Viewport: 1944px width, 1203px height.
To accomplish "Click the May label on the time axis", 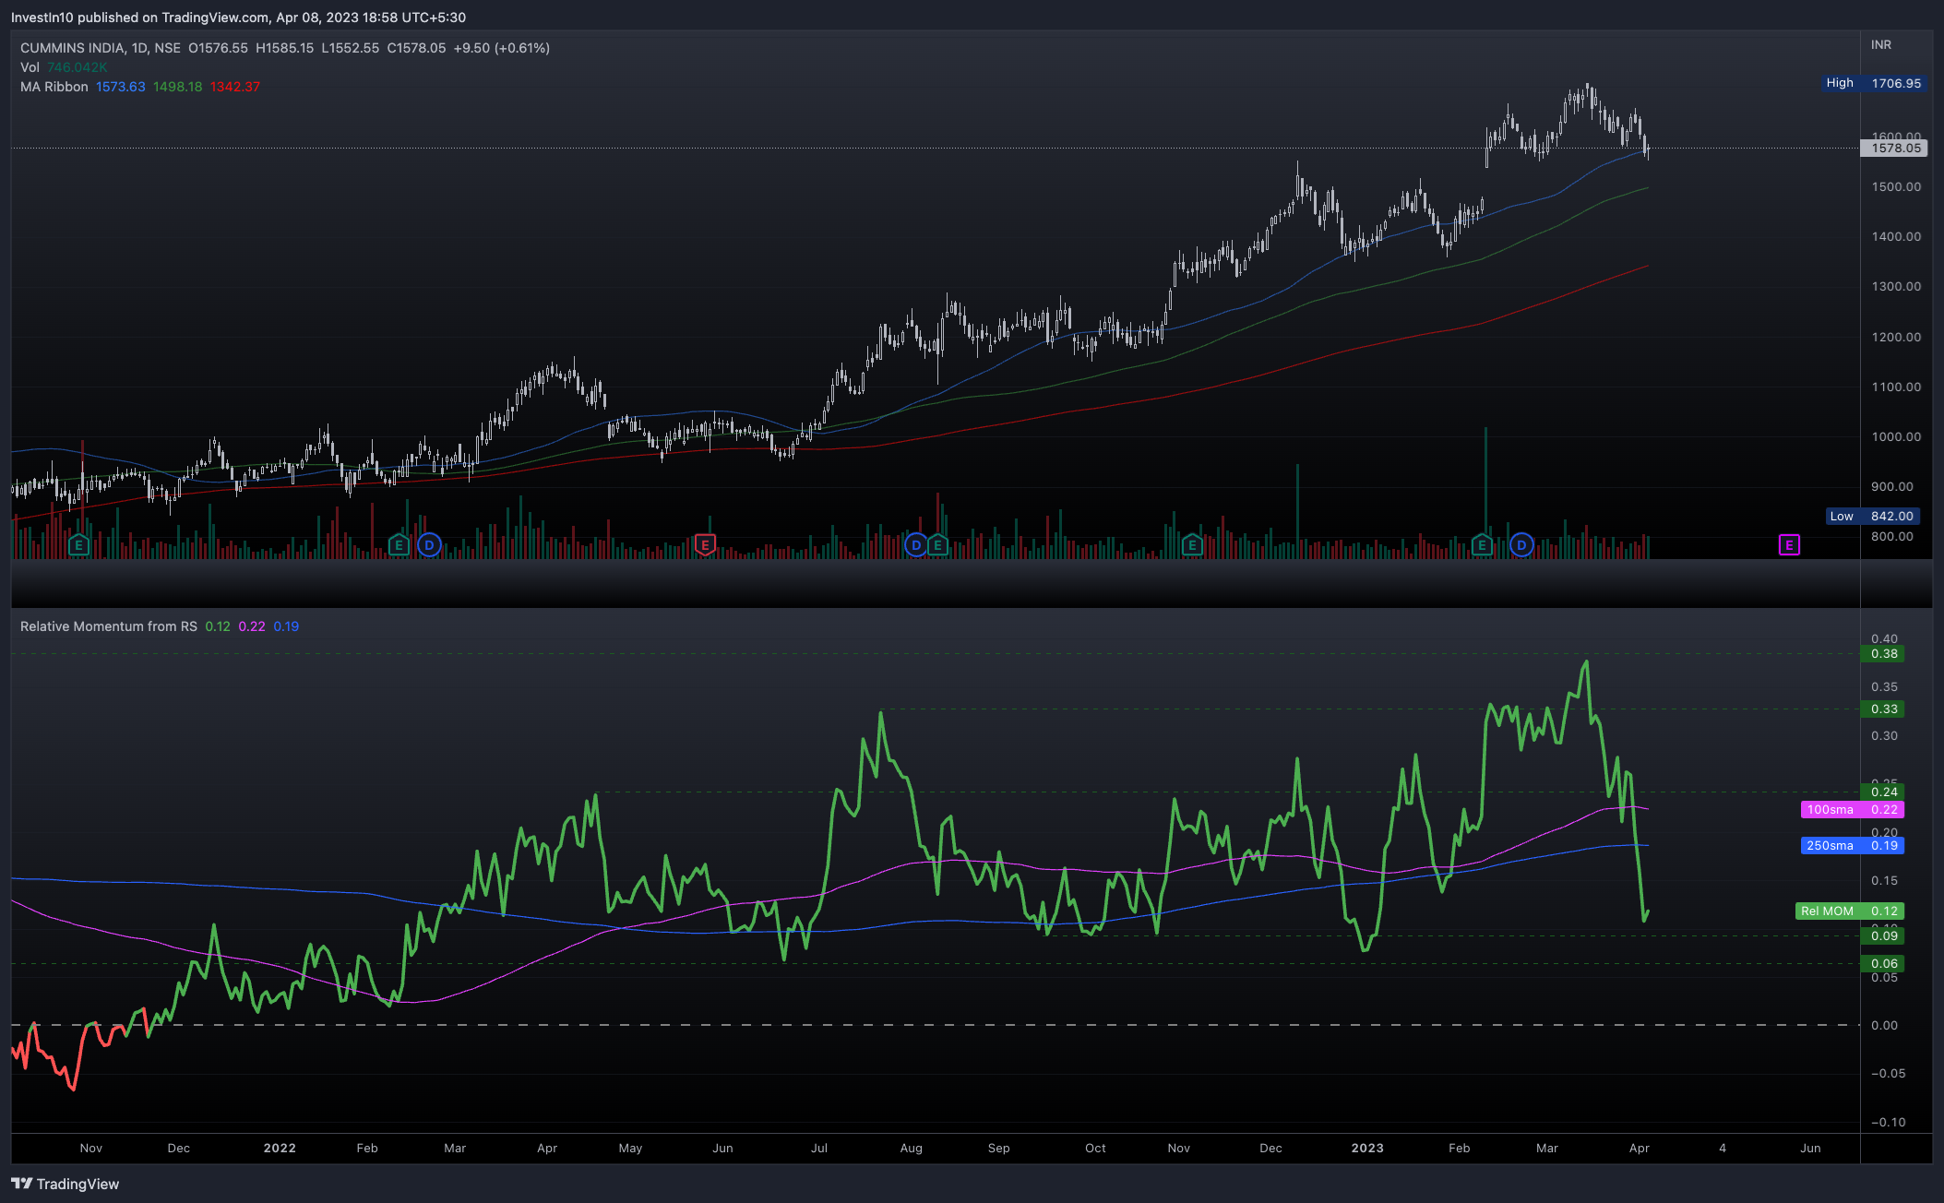I will 630,1149.
